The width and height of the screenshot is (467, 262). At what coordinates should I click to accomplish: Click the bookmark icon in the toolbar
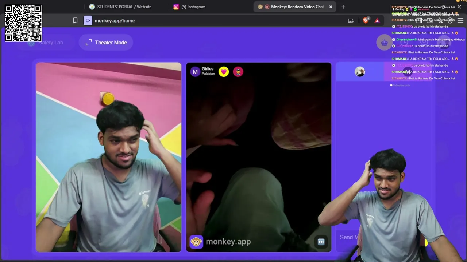(x=75, y=21)
